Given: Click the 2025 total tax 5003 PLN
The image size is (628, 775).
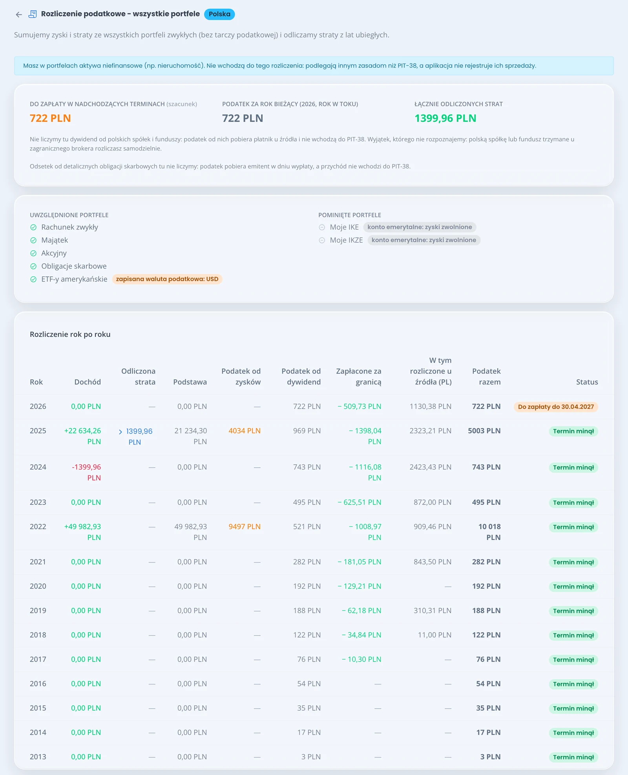Looking at the screenshot, I should point(484,431).
